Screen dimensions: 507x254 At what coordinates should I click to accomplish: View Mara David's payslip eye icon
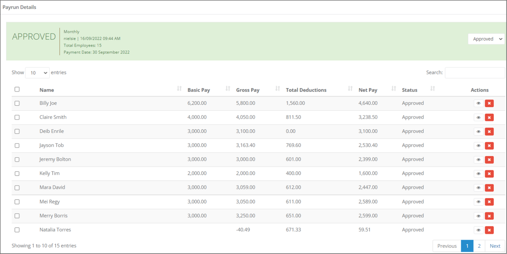click(478, 188)
